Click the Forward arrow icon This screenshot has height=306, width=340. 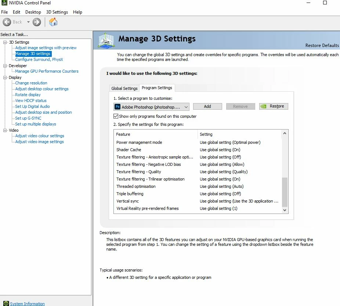[x=37, y=22]
